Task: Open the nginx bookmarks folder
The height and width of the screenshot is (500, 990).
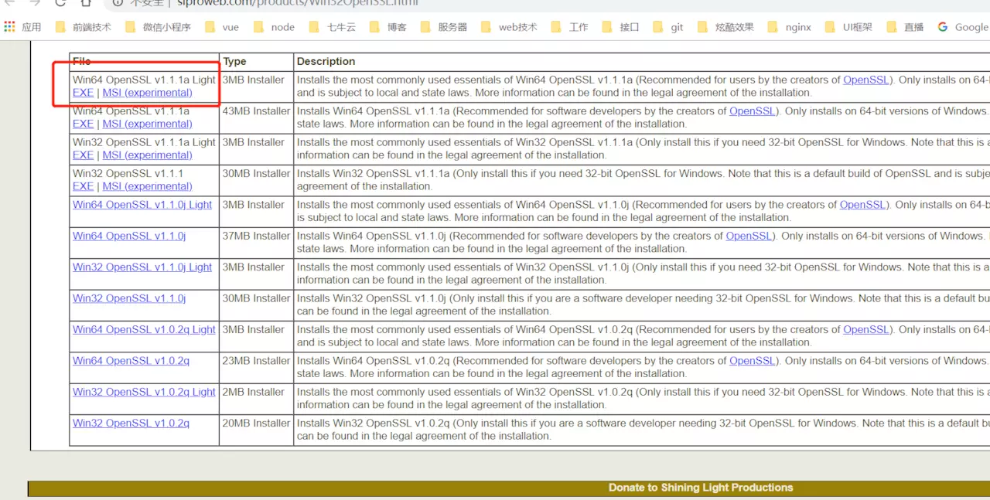Action: tap(797, 26)
